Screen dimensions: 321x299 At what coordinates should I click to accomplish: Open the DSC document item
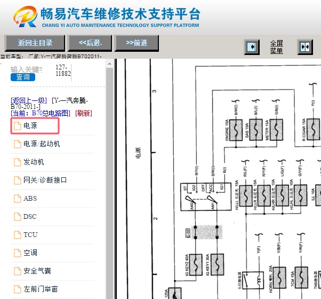30,217
